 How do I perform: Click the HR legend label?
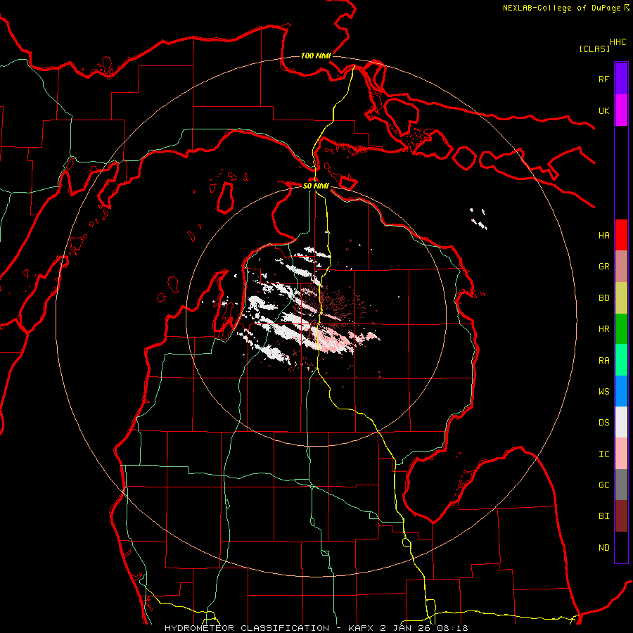[x=603, y=329]
